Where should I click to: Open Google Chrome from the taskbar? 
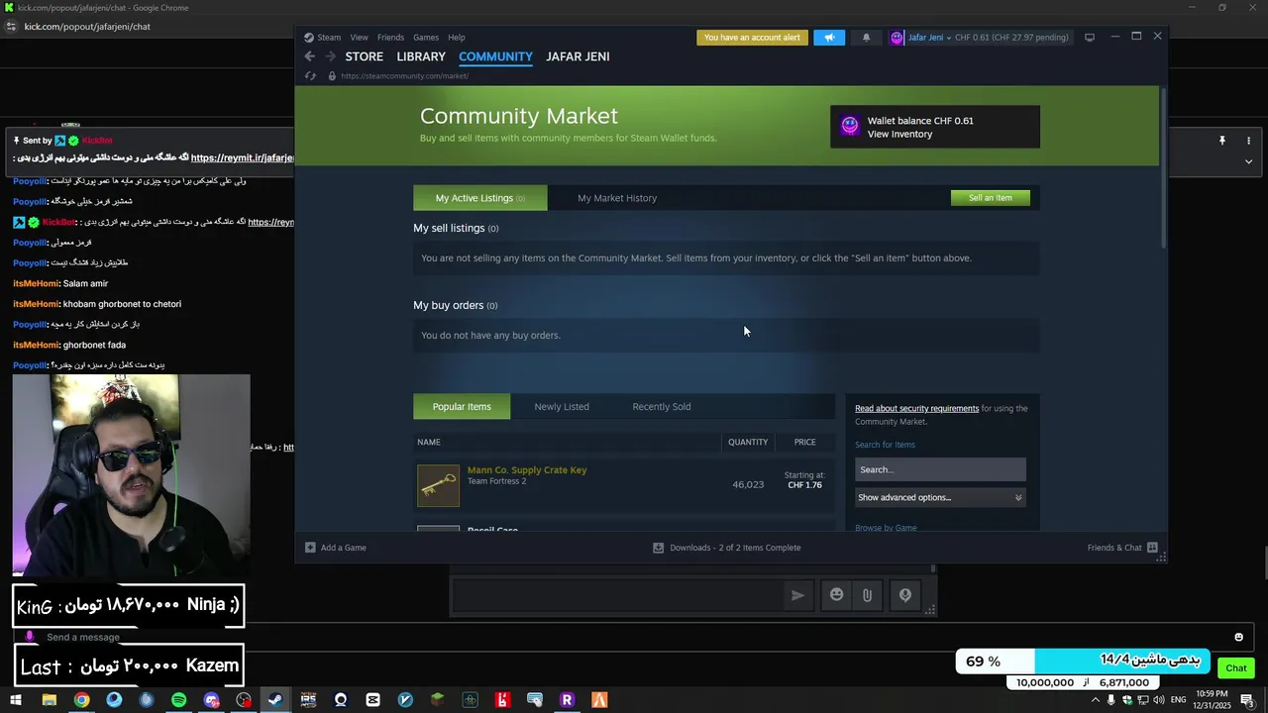(81, 700)
